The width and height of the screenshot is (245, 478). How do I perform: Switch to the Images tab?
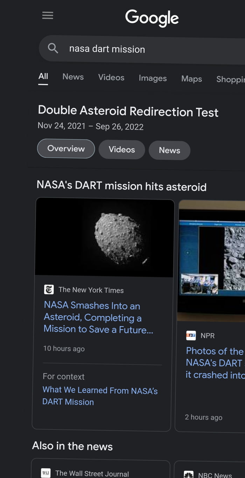point(153,78)
